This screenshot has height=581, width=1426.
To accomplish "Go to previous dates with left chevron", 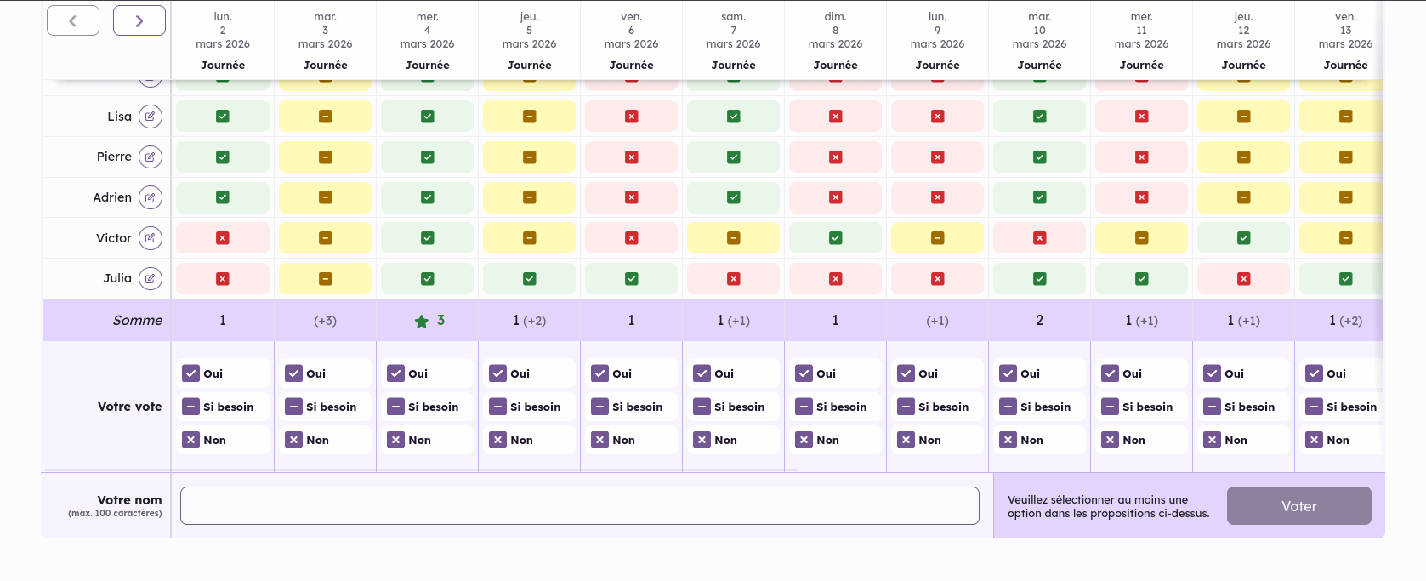I will click(73, 20).
